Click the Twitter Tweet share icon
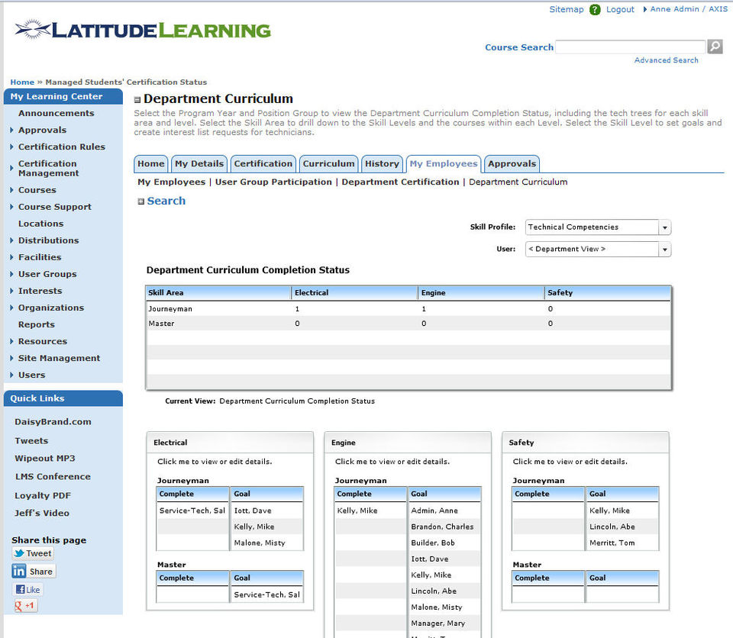733x638 pixels. 33,553
